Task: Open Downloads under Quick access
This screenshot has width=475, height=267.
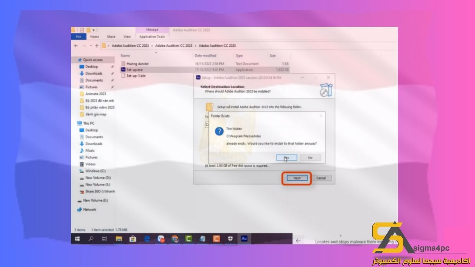Action: point(94,73)
